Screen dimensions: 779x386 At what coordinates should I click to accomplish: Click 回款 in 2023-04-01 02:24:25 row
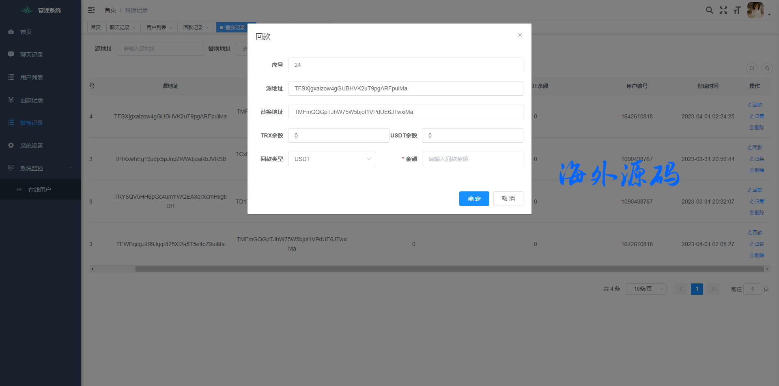click(x=755, y=105)
